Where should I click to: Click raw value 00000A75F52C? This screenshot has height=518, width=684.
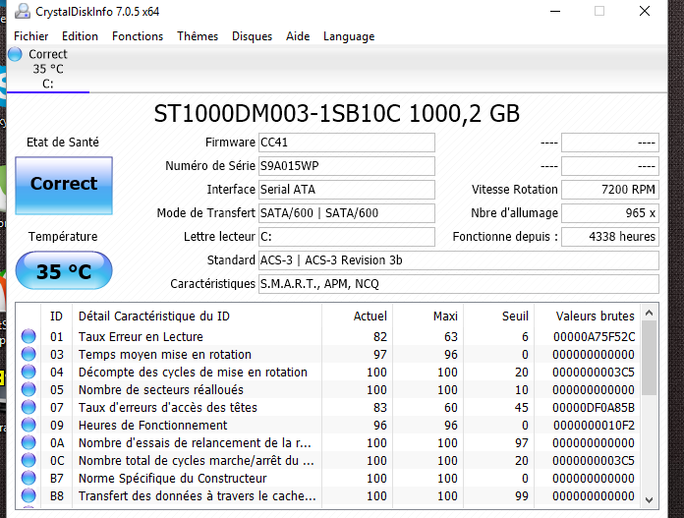[595, 336]
